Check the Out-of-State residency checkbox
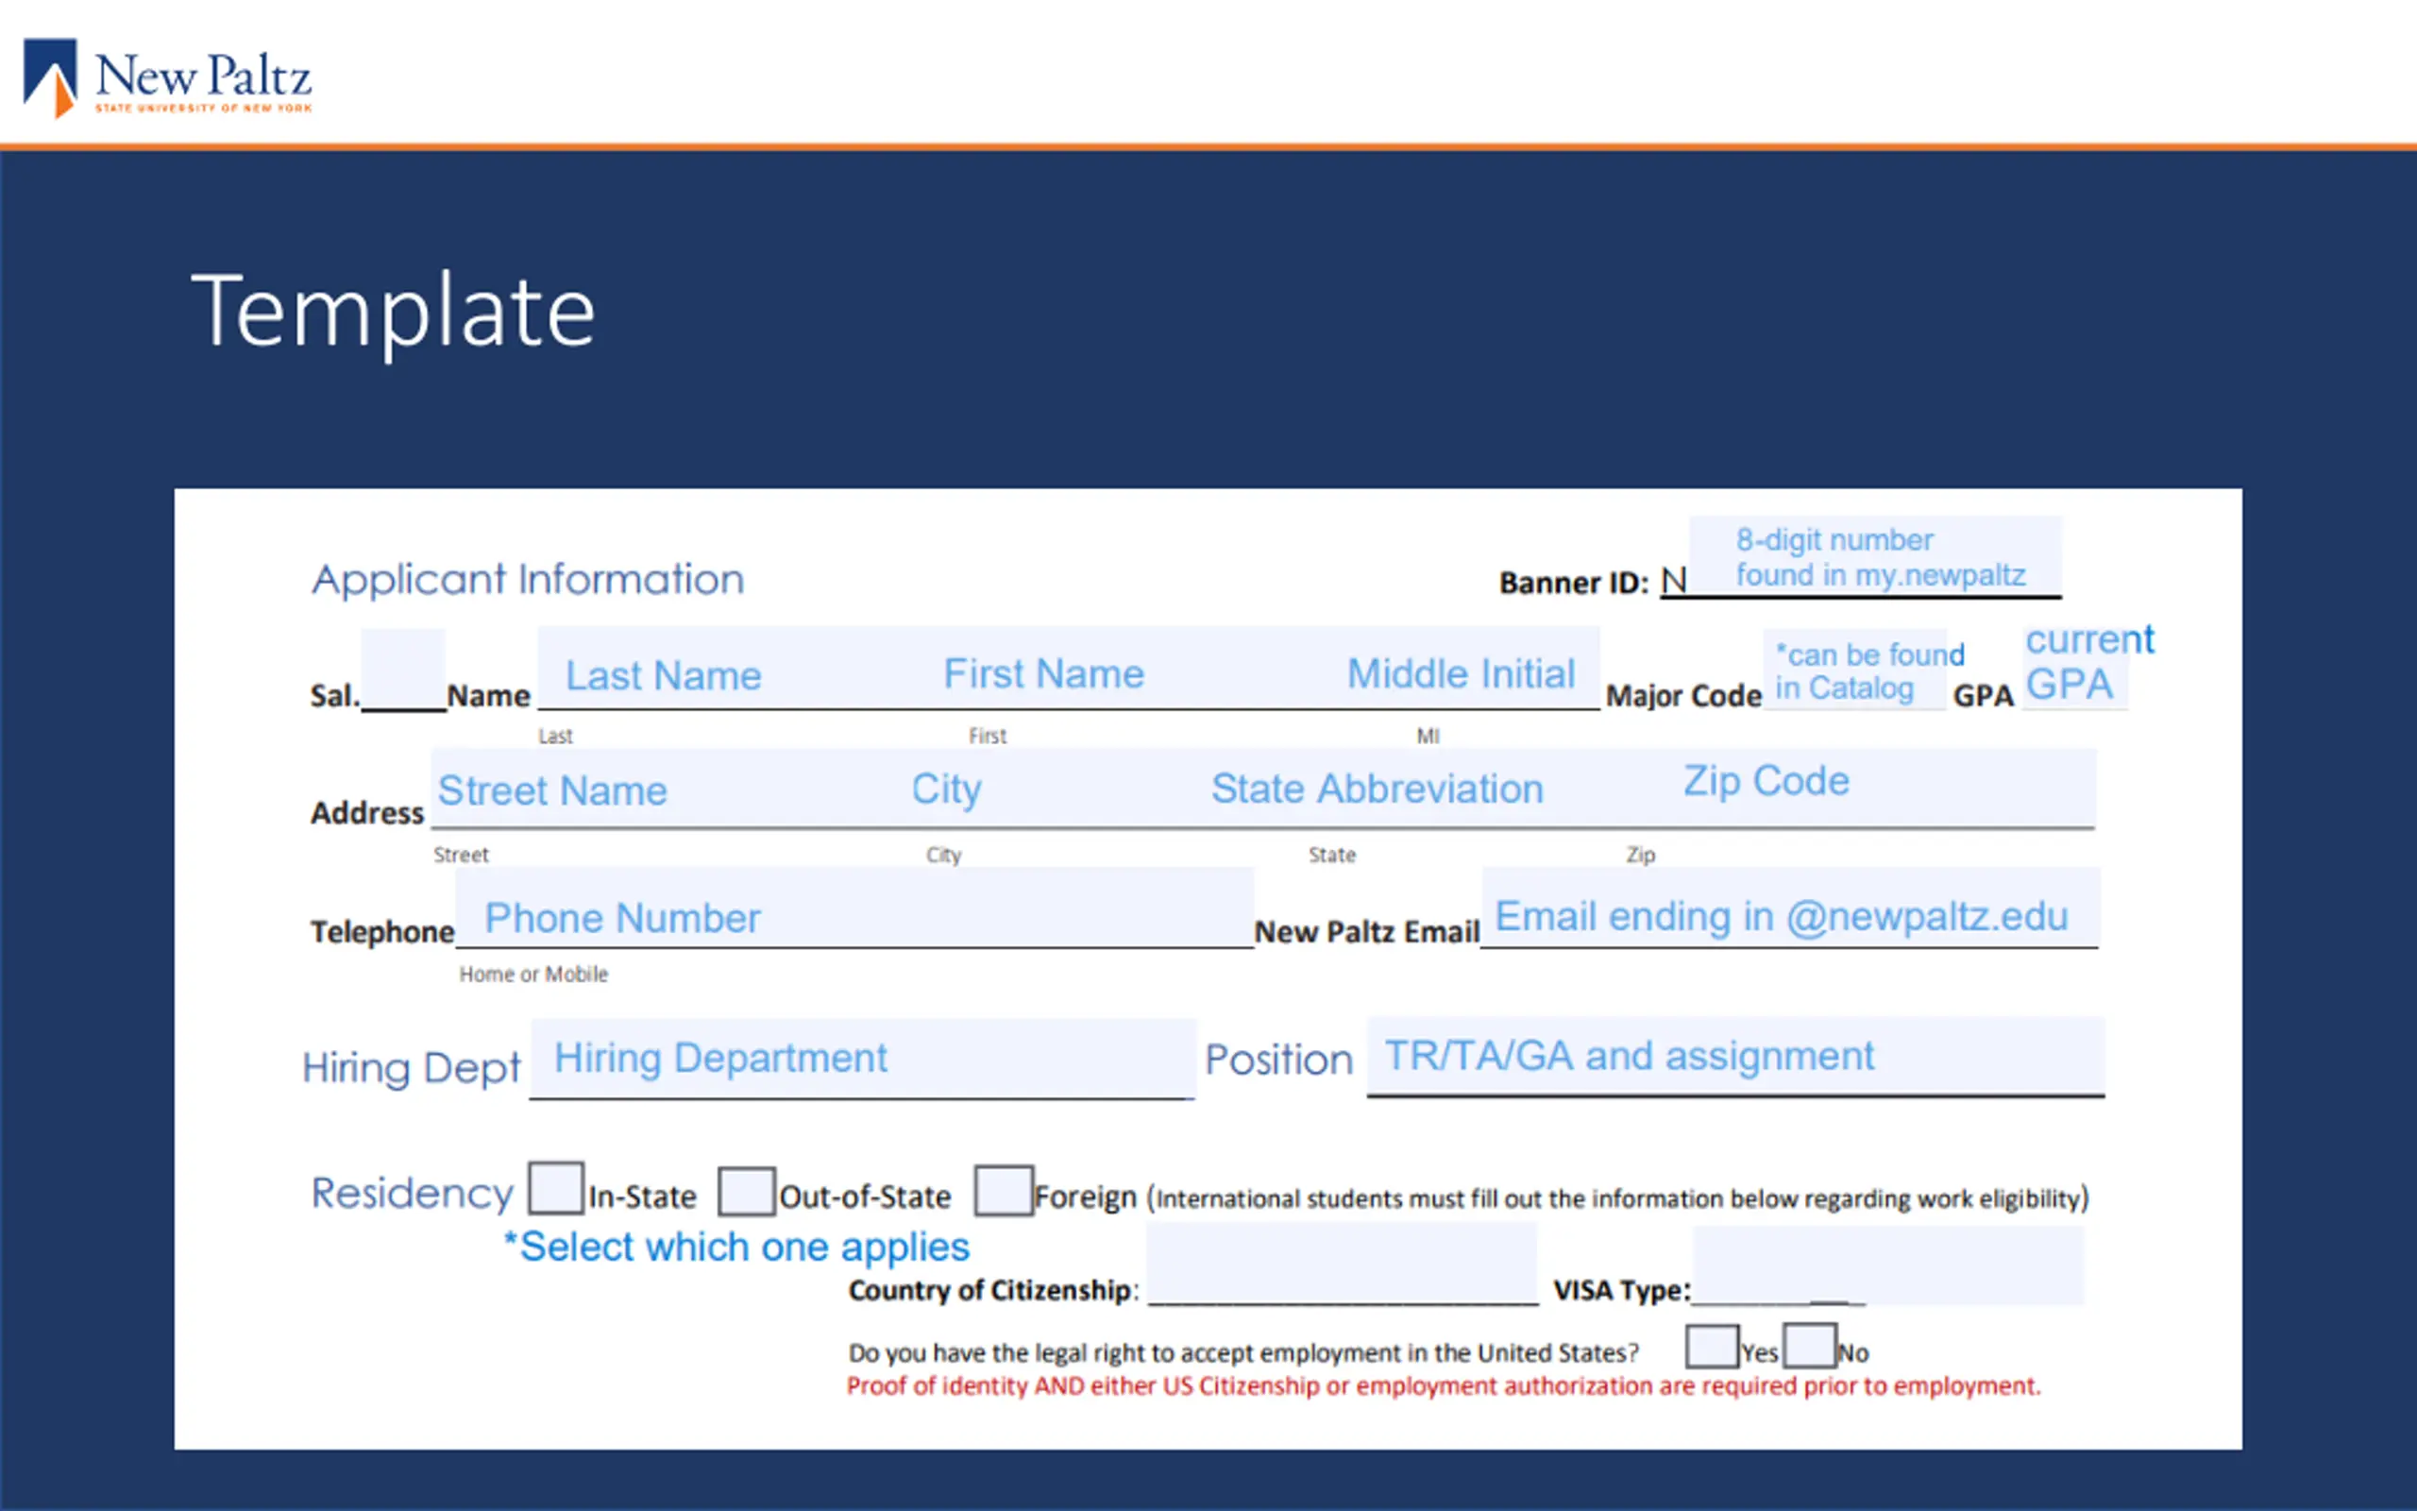Viewport: 2417px width, 1511px height. (x=746, y=1191)
